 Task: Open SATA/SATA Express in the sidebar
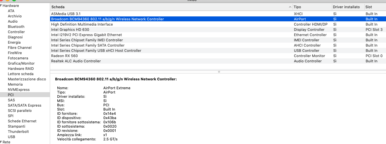tap(25, 105)
